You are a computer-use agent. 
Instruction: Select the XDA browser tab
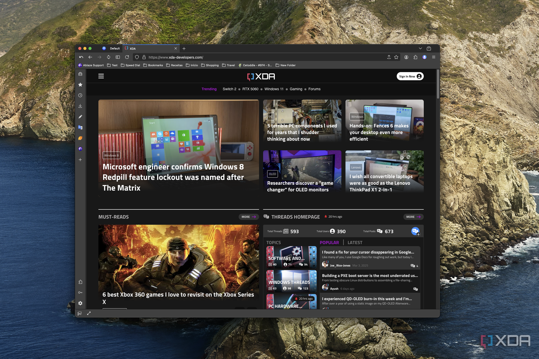[151, 48]
